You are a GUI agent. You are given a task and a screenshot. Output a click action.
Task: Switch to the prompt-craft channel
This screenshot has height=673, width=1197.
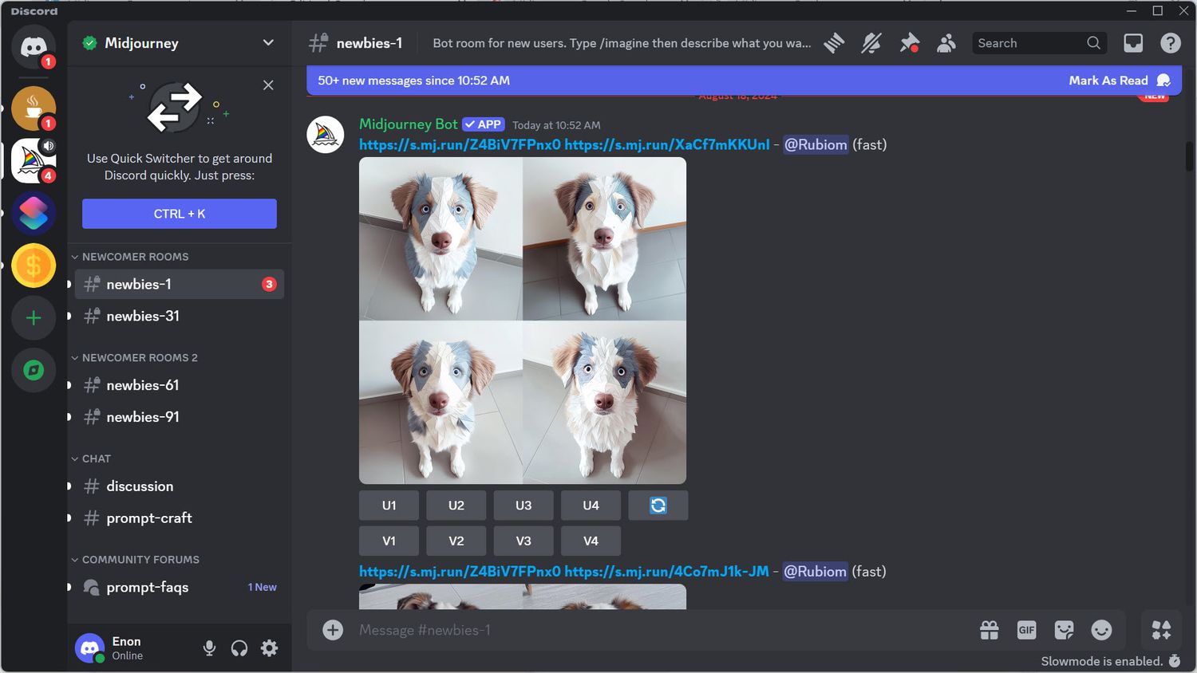149,518
